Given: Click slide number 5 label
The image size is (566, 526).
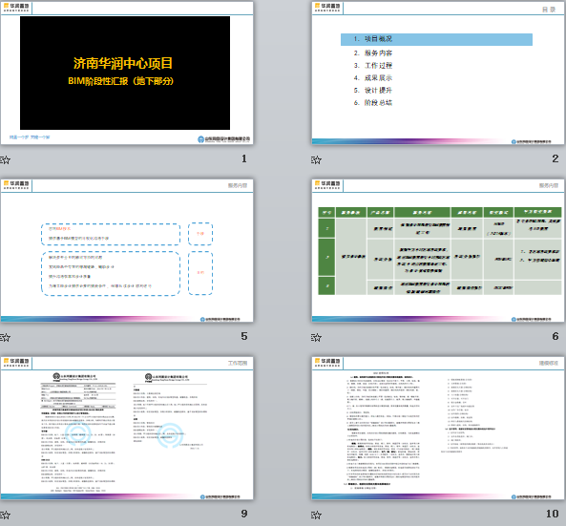Looking at the screenshot, I should (244, 336).
